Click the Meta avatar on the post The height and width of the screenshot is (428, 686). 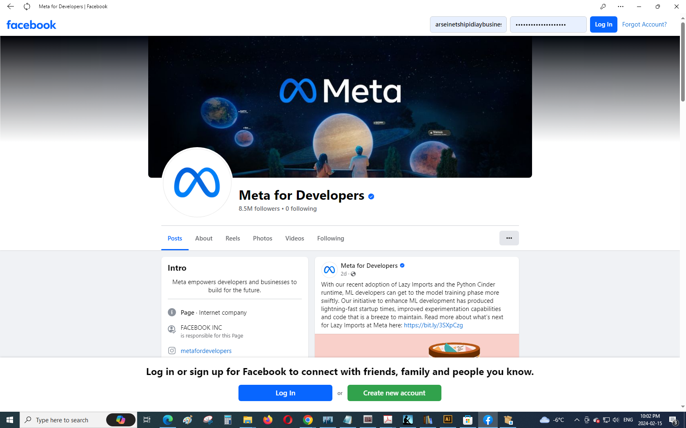coord(329,269)
